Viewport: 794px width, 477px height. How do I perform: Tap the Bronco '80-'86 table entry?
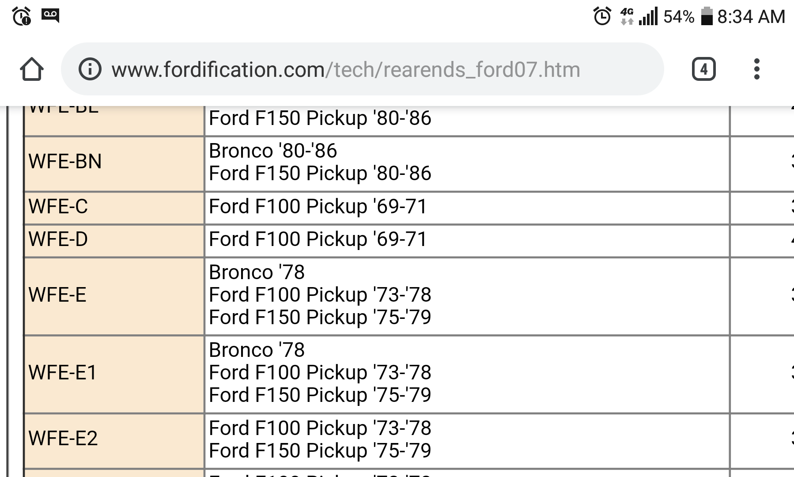273,151
